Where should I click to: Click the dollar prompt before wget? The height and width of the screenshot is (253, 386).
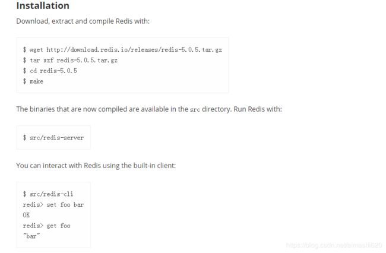tap(24, 50)
